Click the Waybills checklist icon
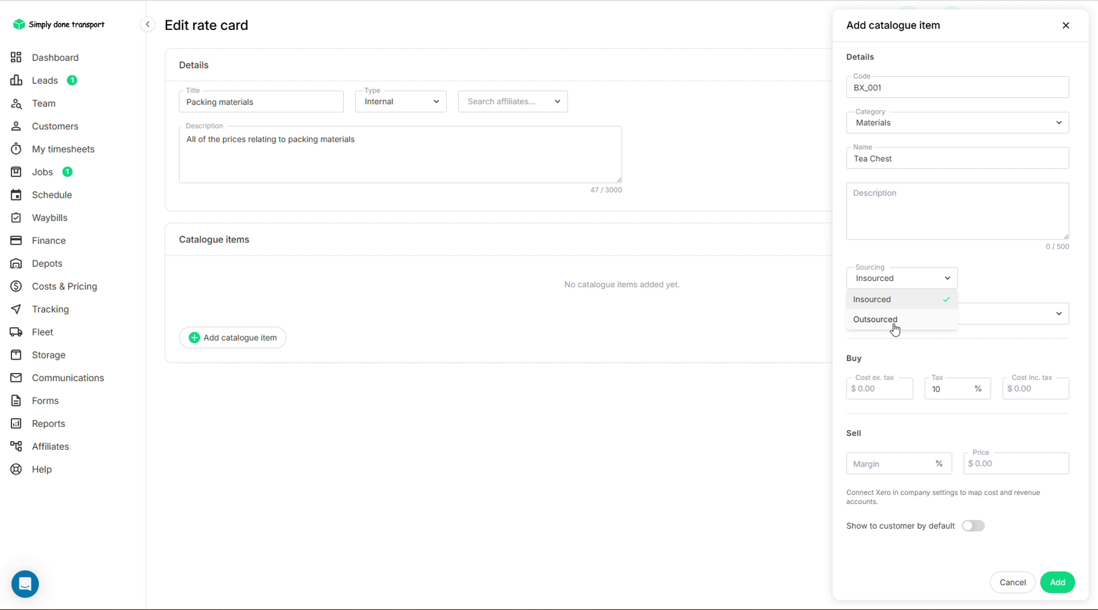The height and width of the screenshot is (610, 1098). click(16, 217)
